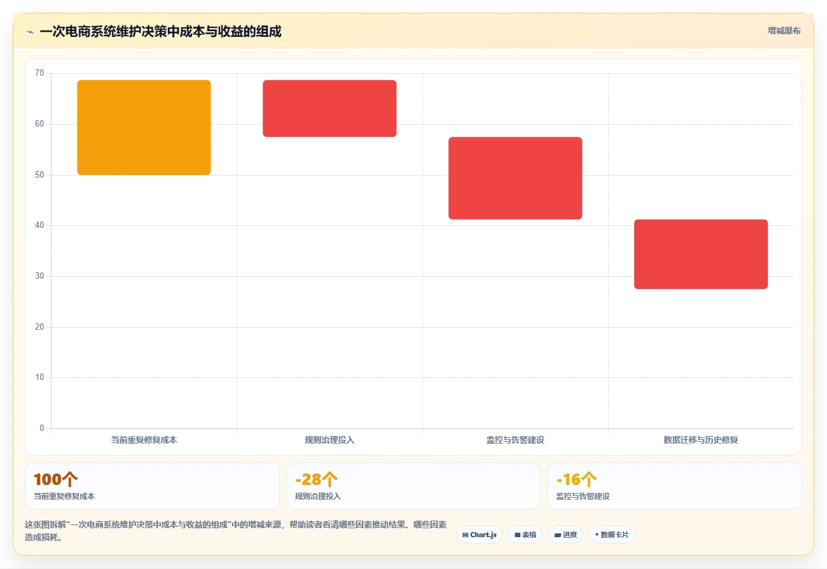Click the -28个 stat card
The image size is (827, 569).
(x=413, y=486)
